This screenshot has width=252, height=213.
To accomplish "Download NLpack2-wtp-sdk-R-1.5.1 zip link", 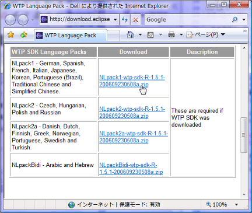I will click(132, 113).
